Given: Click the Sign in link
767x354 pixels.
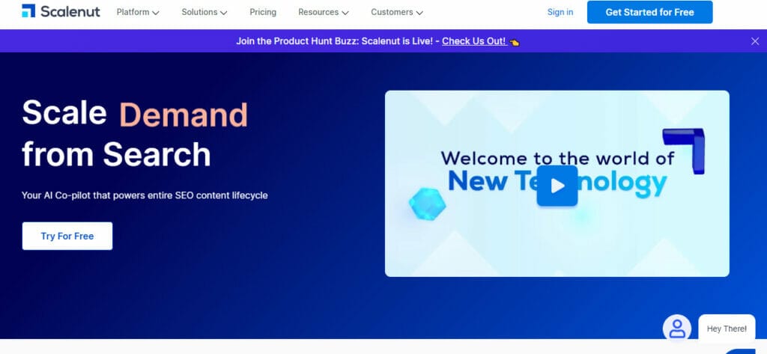Looking at the screenshot, I should pos(560,12).
